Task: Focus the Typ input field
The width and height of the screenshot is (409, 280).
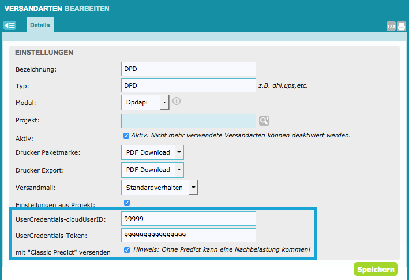Action: [188, 86]
